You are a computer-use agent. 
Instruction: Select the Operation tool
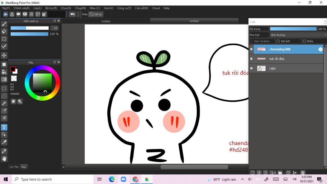pyautogui.click(x=4, y=134)
